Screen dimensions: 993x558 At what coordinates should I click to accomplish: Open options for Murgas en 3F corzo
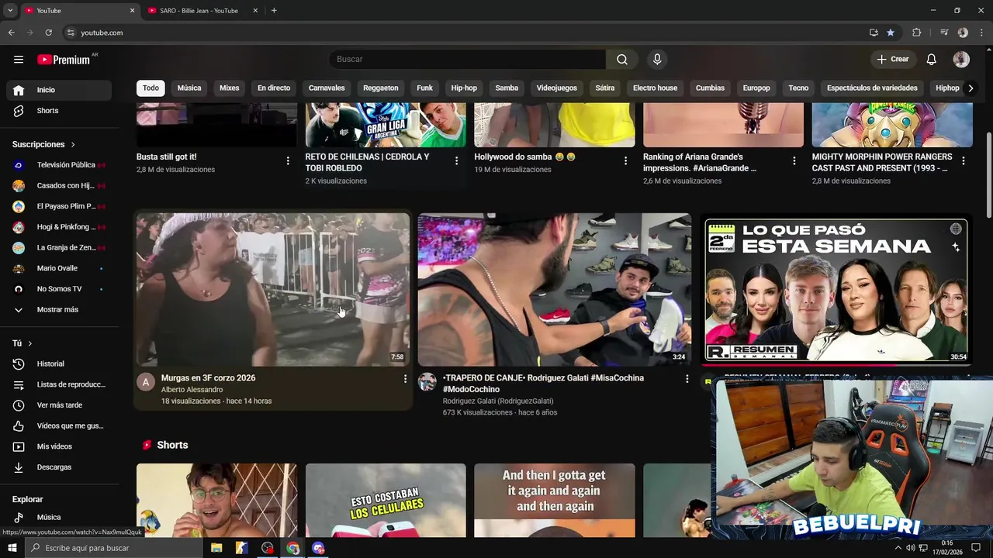click(405, 379)
